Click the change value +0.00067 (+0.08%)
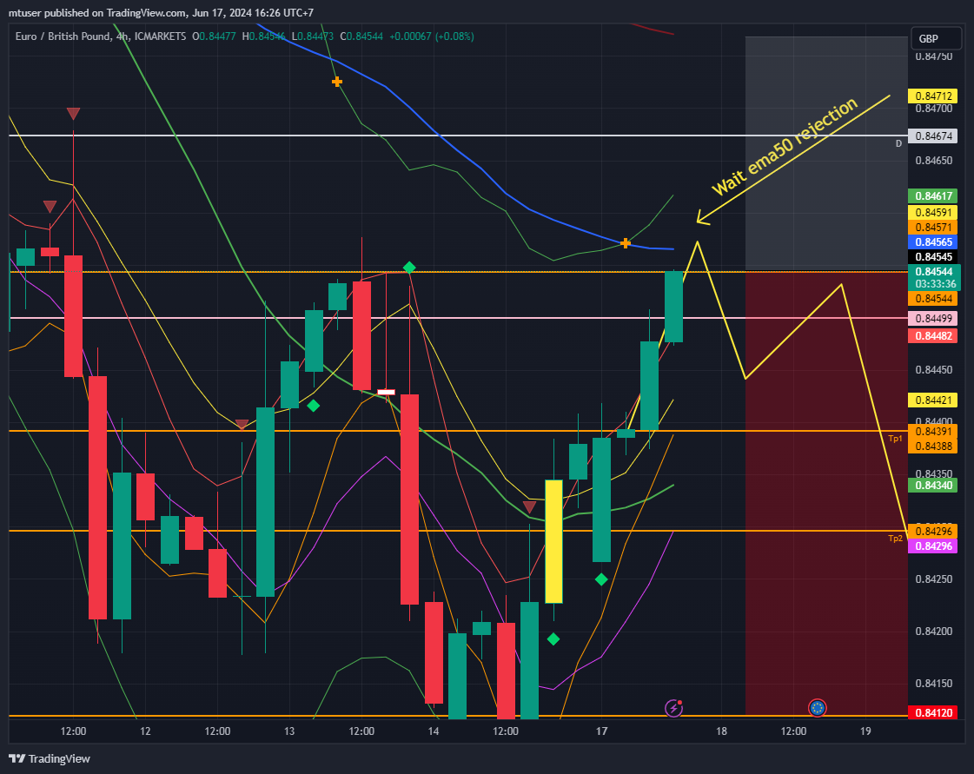The height and width of the screenshot is (774, 974). (432, 36)
